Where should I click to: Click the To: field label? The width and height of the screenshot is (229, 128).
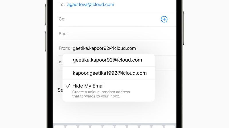click(x=62, y=5)
